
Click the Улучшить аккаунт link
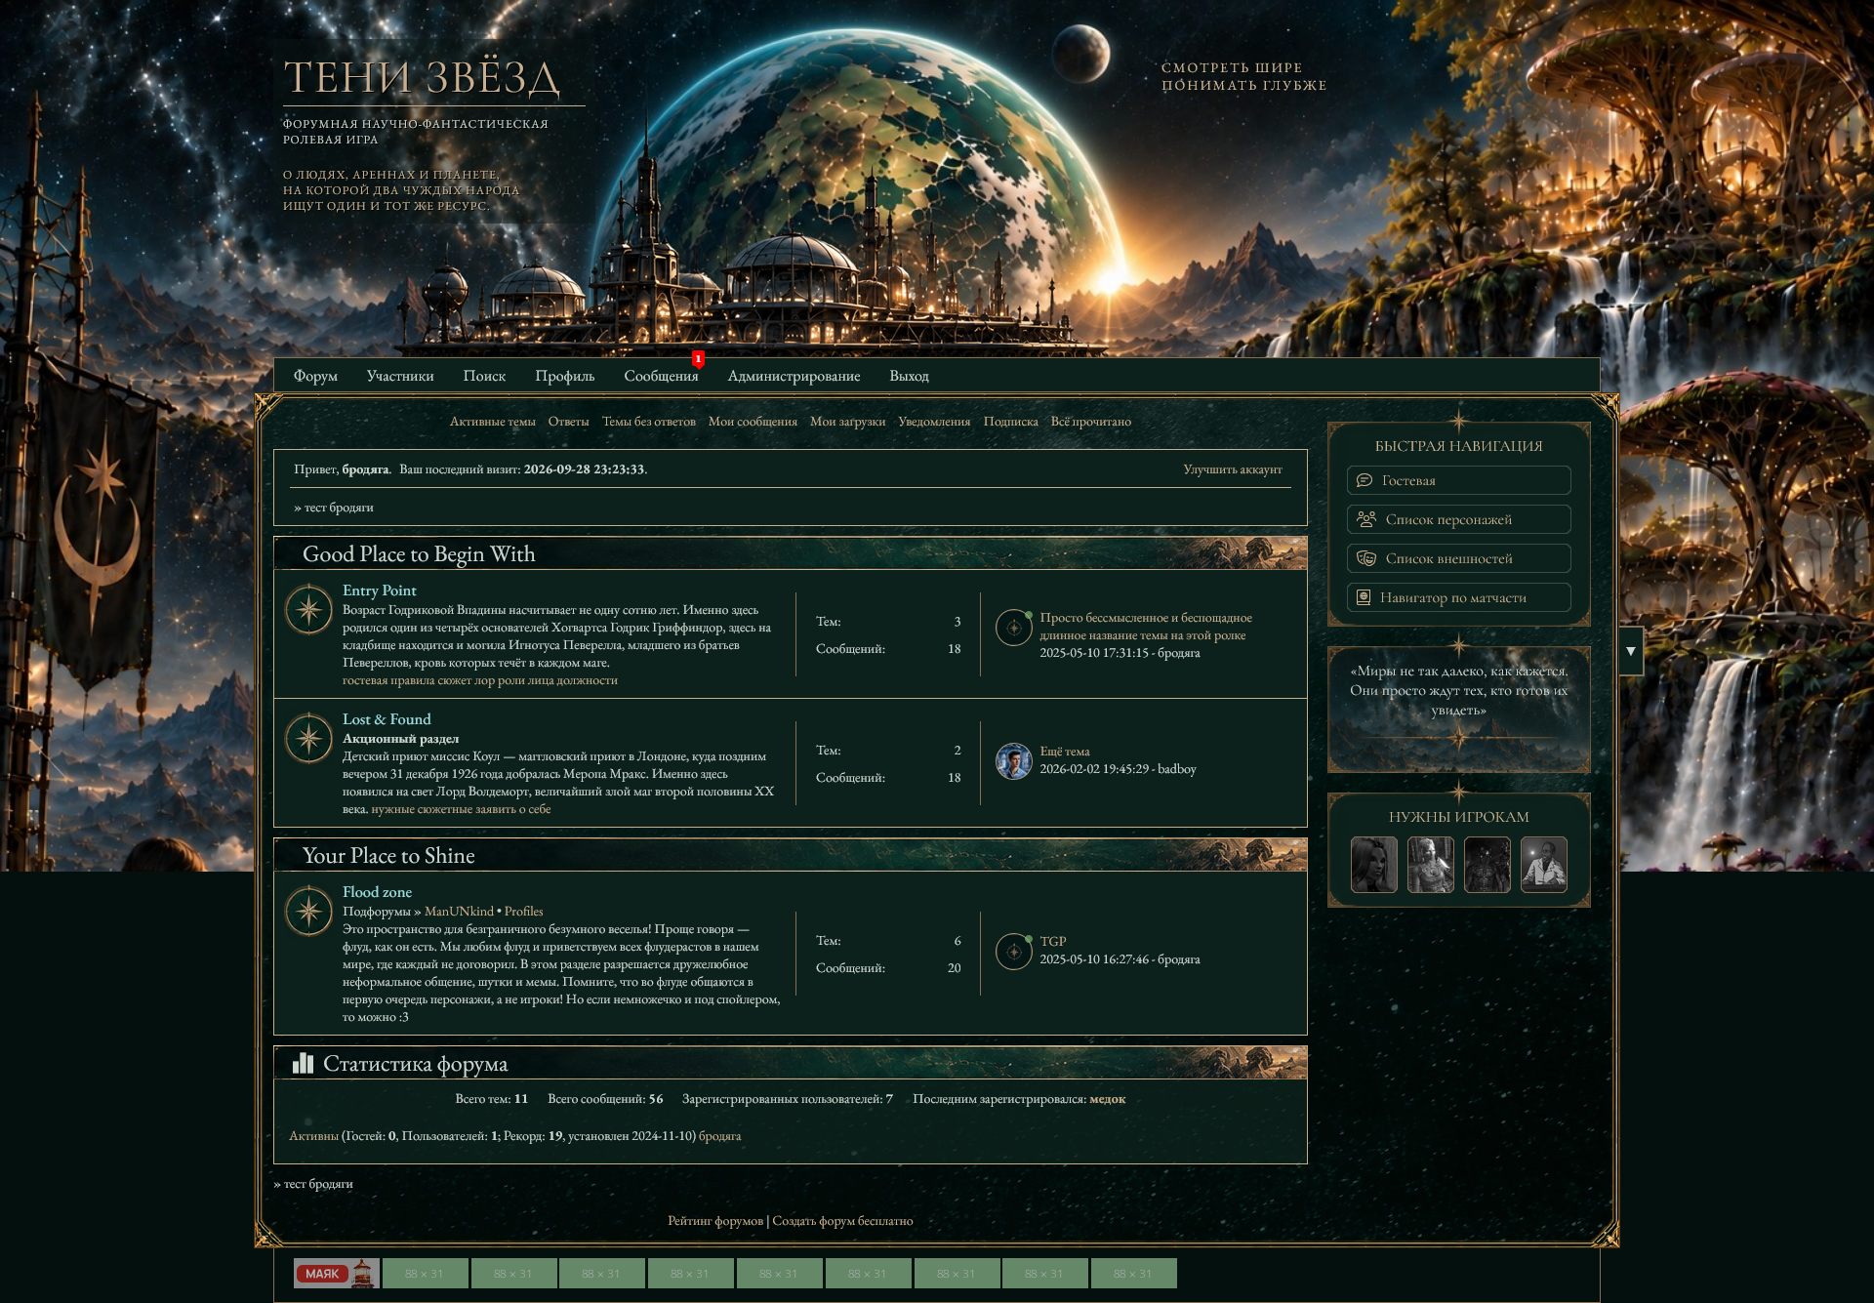(1233, 469)
